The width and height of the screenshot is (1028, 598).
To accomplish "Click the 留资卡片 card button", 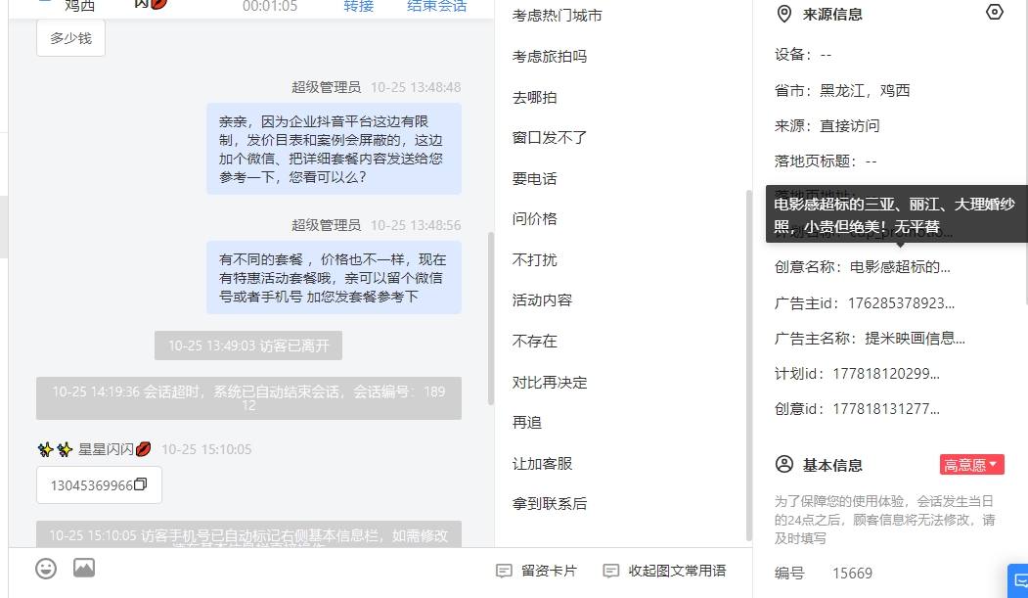I will 536,571.
